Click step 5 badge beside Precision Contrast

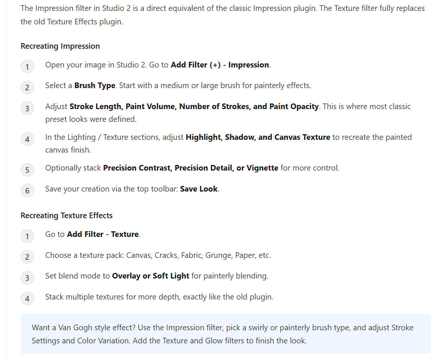(27, 169)
